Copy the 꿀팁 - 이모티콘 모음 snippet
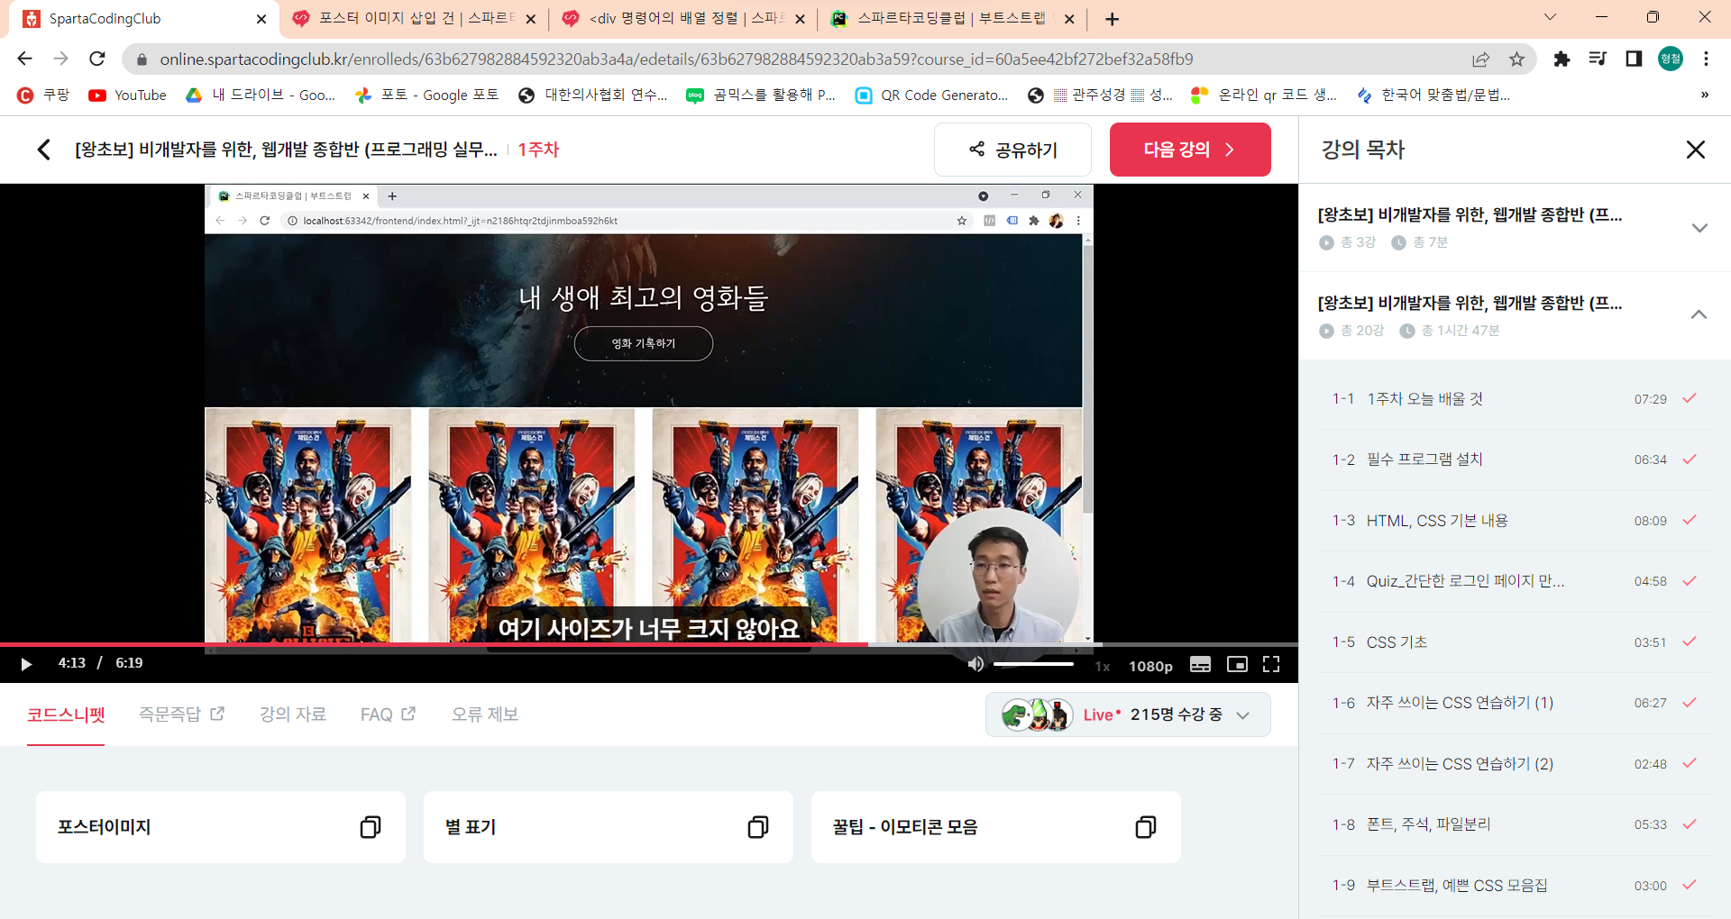The width and height of the screenshot is (1731, 919). (1145, 827)
